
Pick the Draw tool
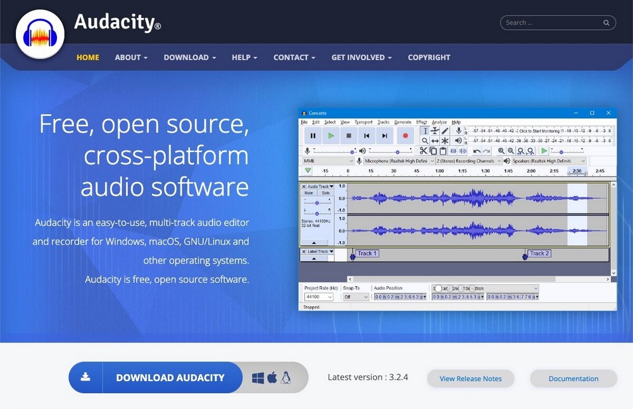(444, 130)
